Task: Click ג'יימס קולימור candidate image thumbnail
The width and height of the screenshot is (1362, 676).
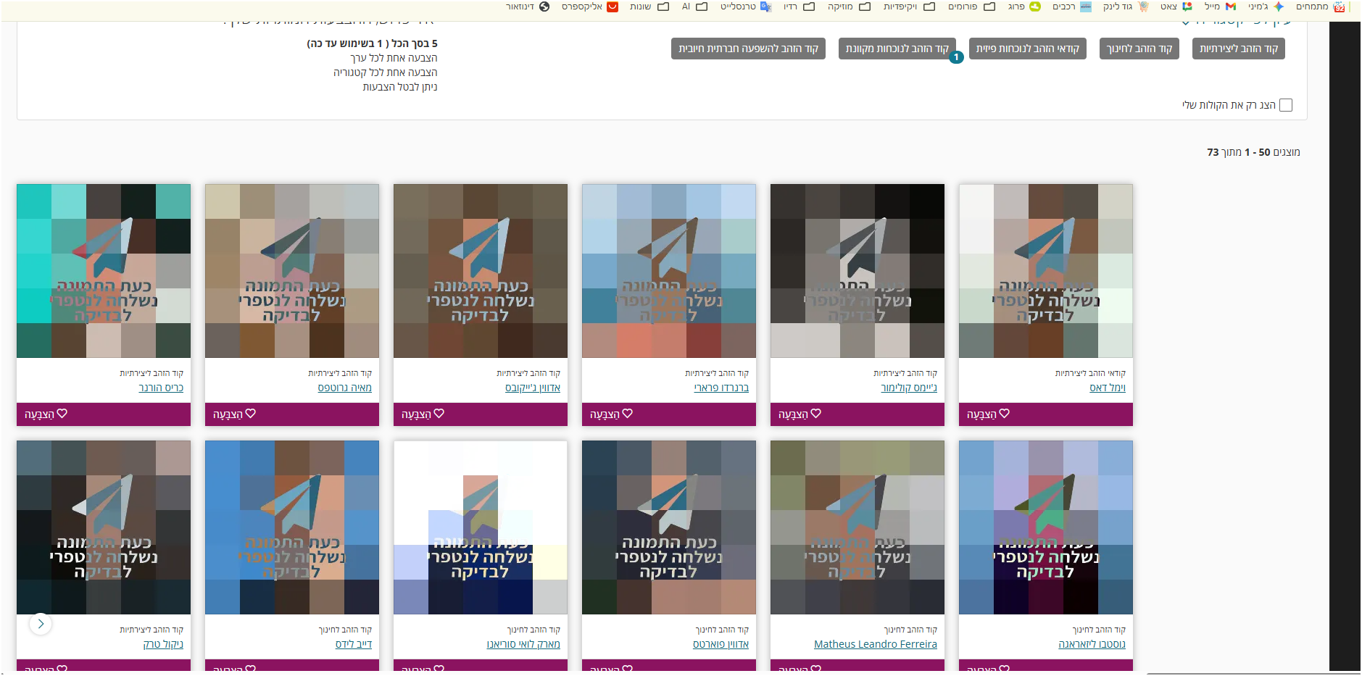Action: point(857,270)
